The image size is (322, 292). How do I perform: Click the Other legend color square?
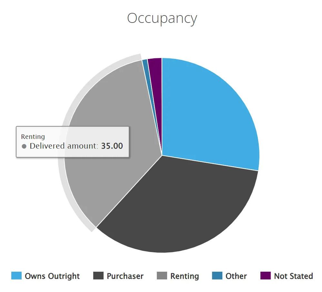click(x=217, y=276)
